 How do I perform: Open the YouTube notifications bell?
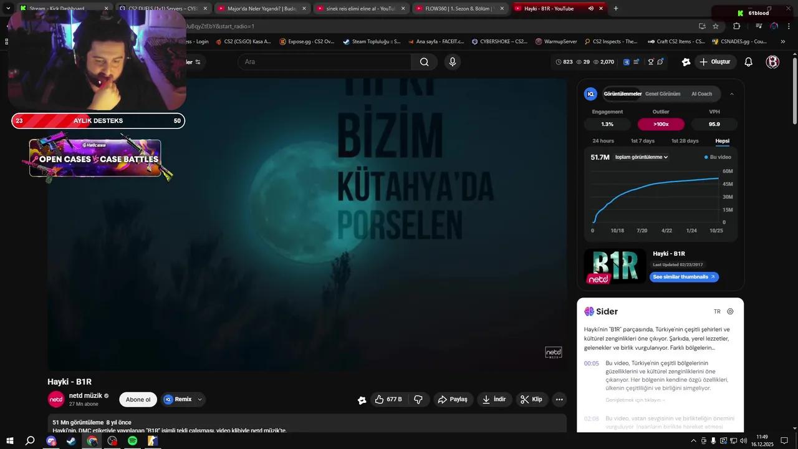(749, 62)
